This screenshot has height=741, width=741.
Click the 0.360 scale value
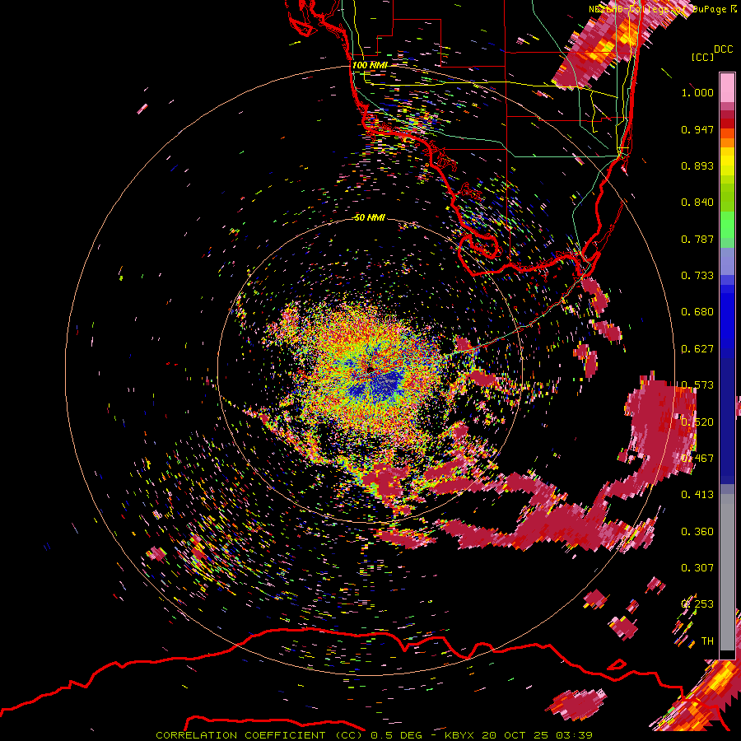697,532
